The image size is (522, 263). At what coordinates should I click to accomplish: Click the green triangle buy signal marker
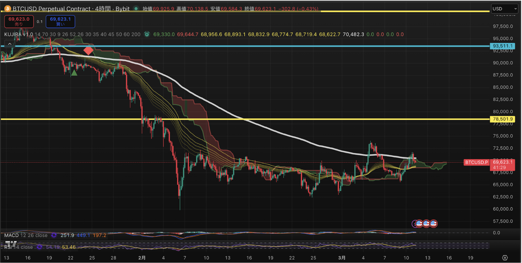[x=74, y=73]
